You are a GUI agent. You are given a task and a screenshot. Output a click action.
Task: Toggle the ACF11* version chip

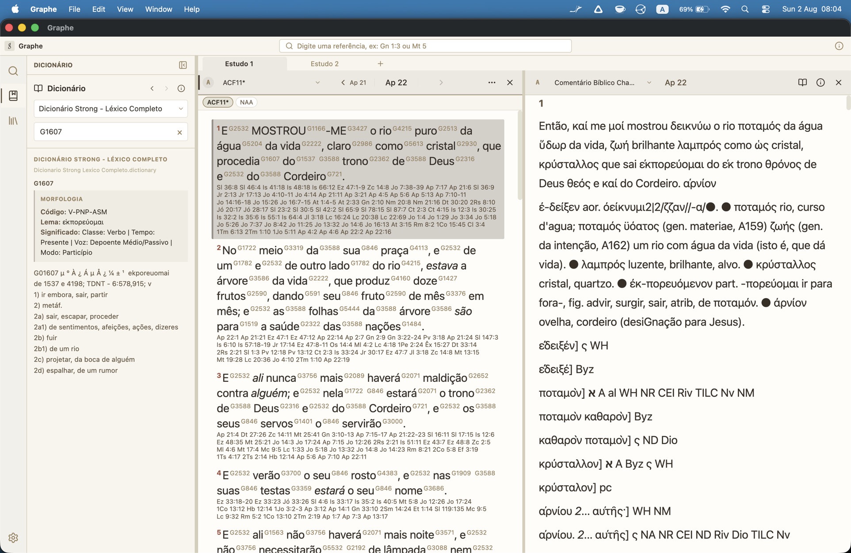click(x=218, y=102)
